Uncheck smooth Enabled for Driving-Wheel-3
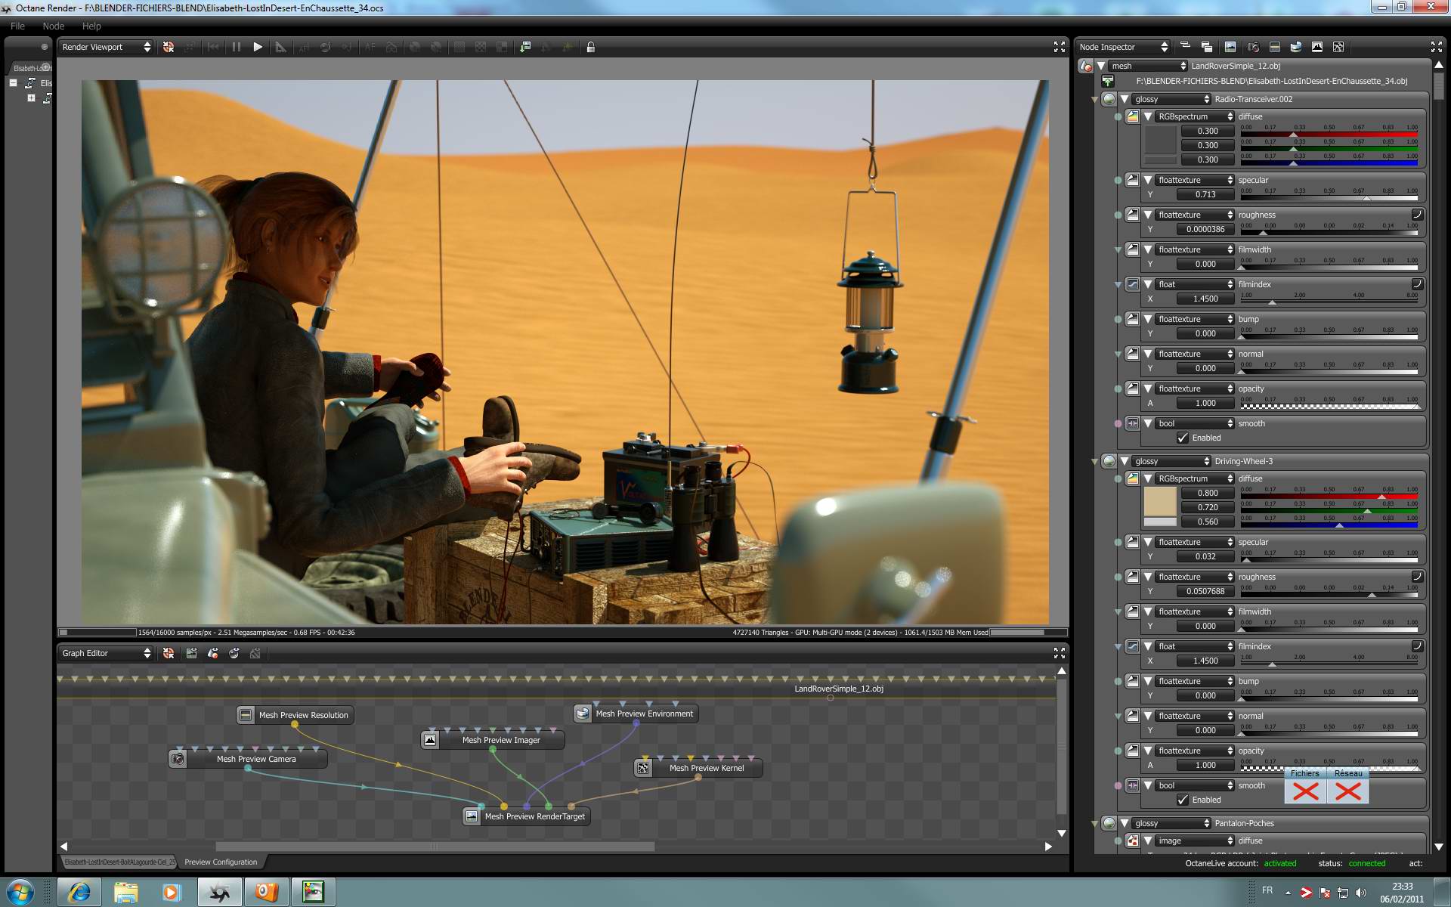The width and height of the screenshot is (1451, 907). 1183,800
